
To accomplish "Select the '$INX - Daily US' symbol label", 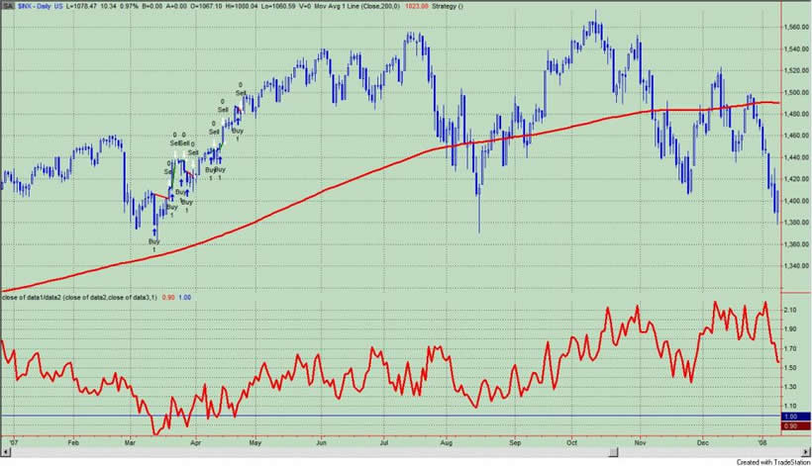I will tap(41, 6).
